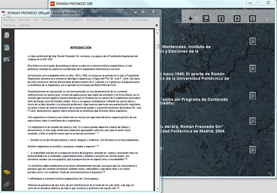
Task: Click the scroll up arrow in Acrobat scrollbar
Action: (x=157, y=33)
